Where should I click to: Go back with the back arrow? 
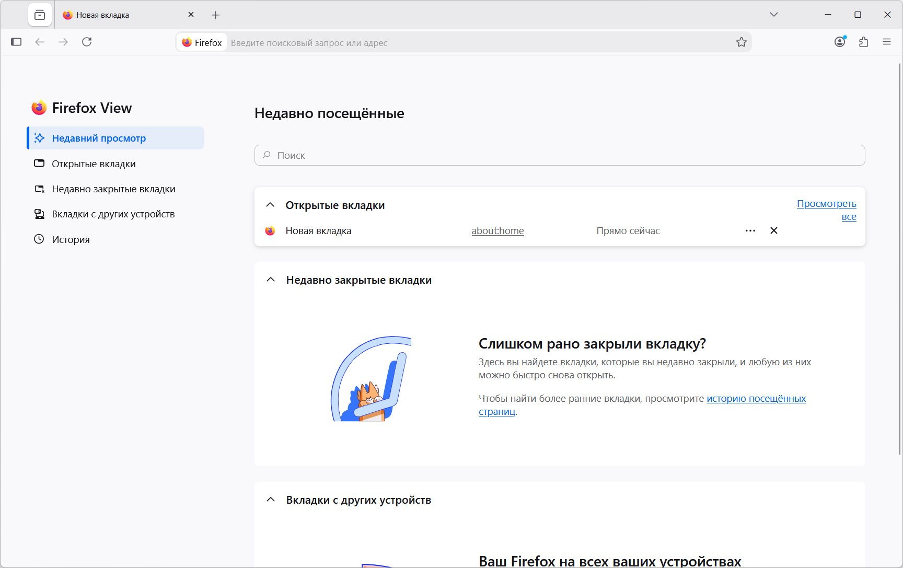(x=40, y=42)
